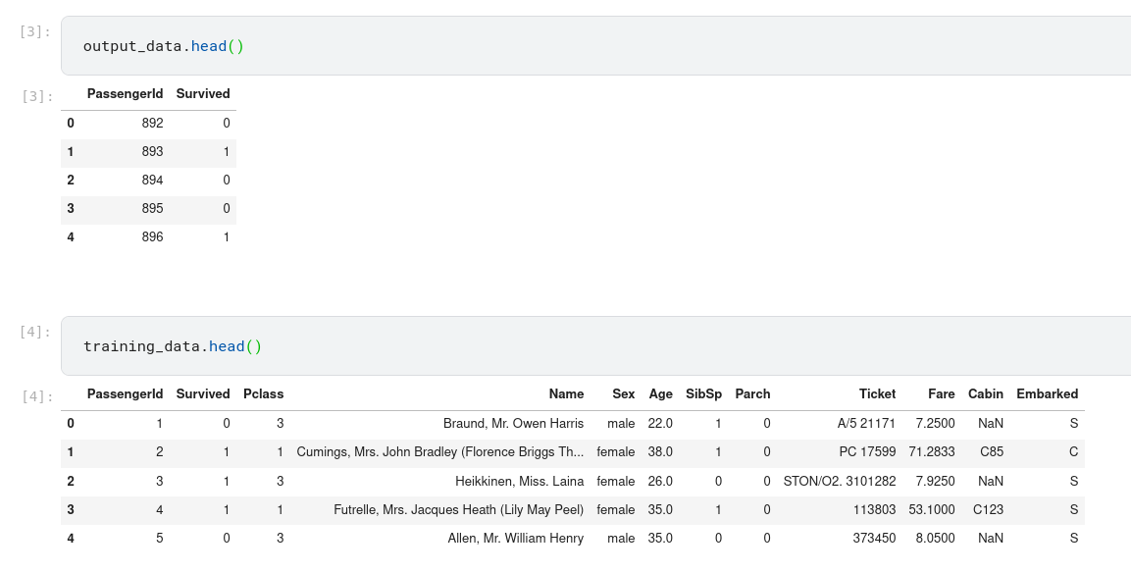1131x573 pixels.
Task: Click the Parch column header
Action: click(x=752, y=393)
